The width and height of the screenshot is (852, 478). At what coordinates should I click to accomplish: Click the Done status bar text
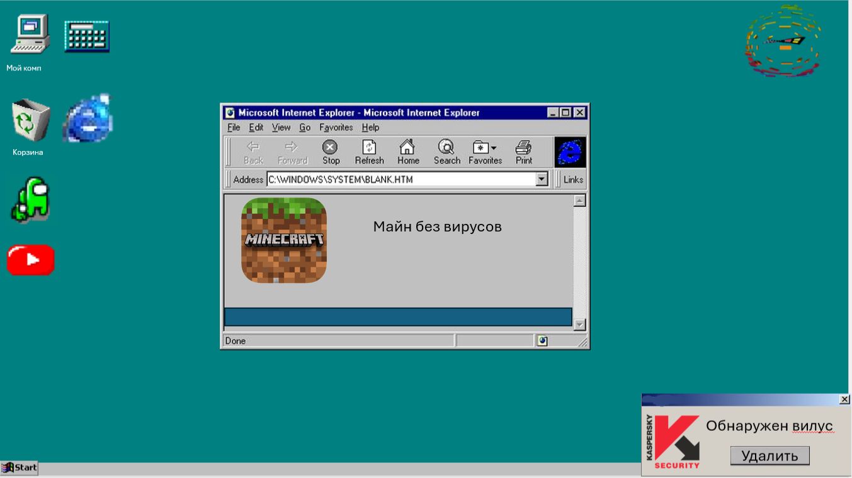pos(236,341)
